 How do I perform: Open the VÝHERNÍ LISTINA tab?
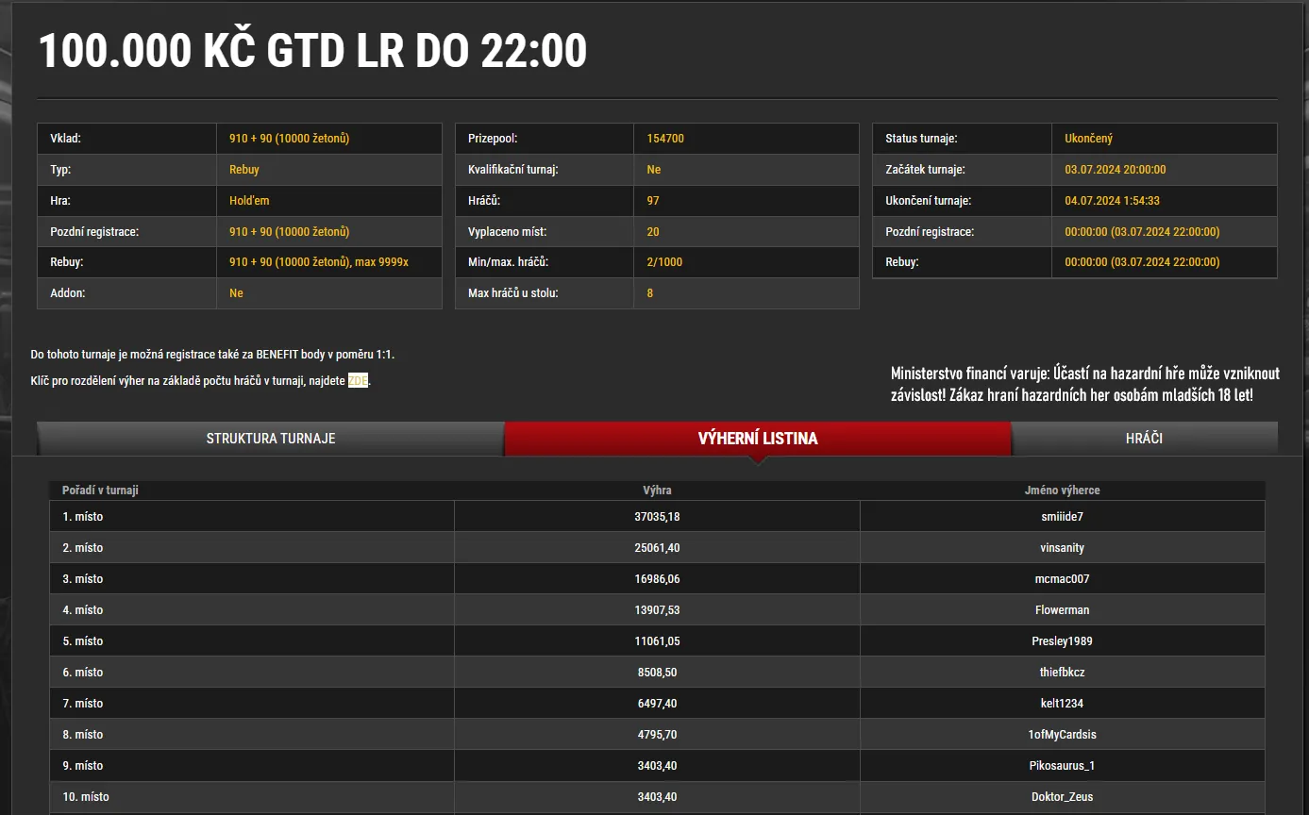coord(758,438)
